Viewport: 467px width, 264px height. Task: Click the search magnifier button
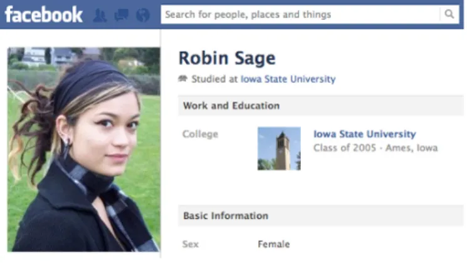click(449, 14)
